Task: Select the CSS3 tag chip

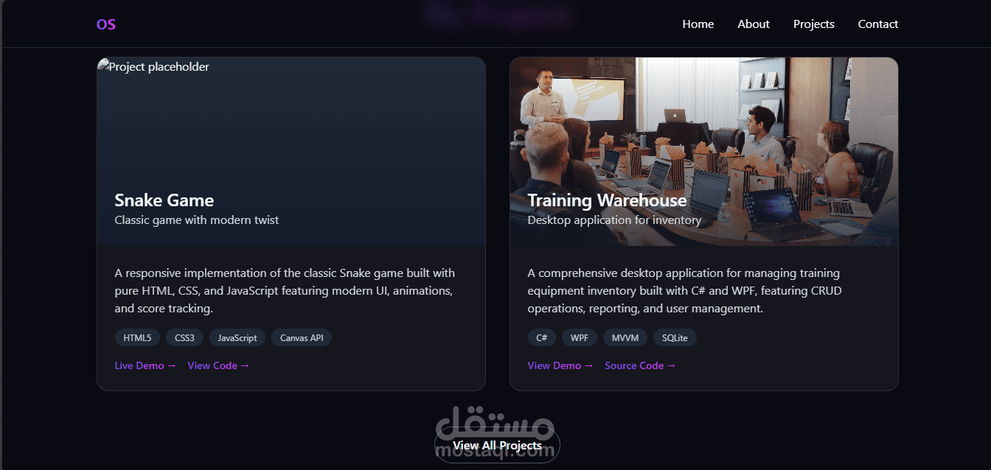Action: coord(184,338)
